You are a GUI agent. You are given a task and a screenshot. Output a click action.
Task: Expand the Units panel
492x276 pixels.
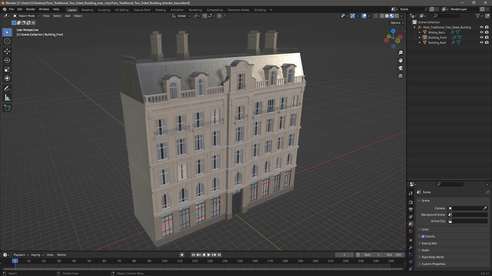[425, 229]
